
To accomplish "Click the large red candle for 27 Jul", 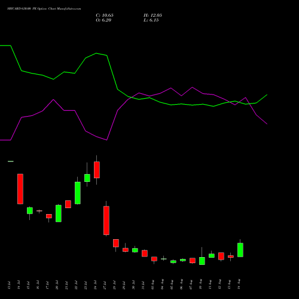I will coord(106,221).
